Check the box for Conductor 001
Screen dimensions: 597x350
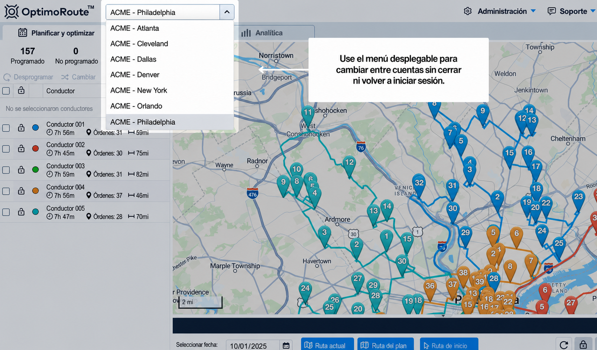click(6, 128)
